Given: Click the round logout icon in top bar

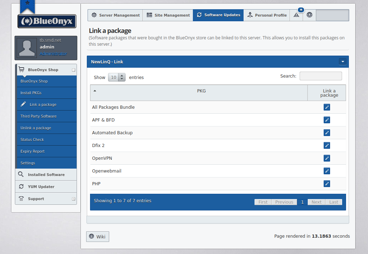Looking at the screenshot, I should pos(309,15).
